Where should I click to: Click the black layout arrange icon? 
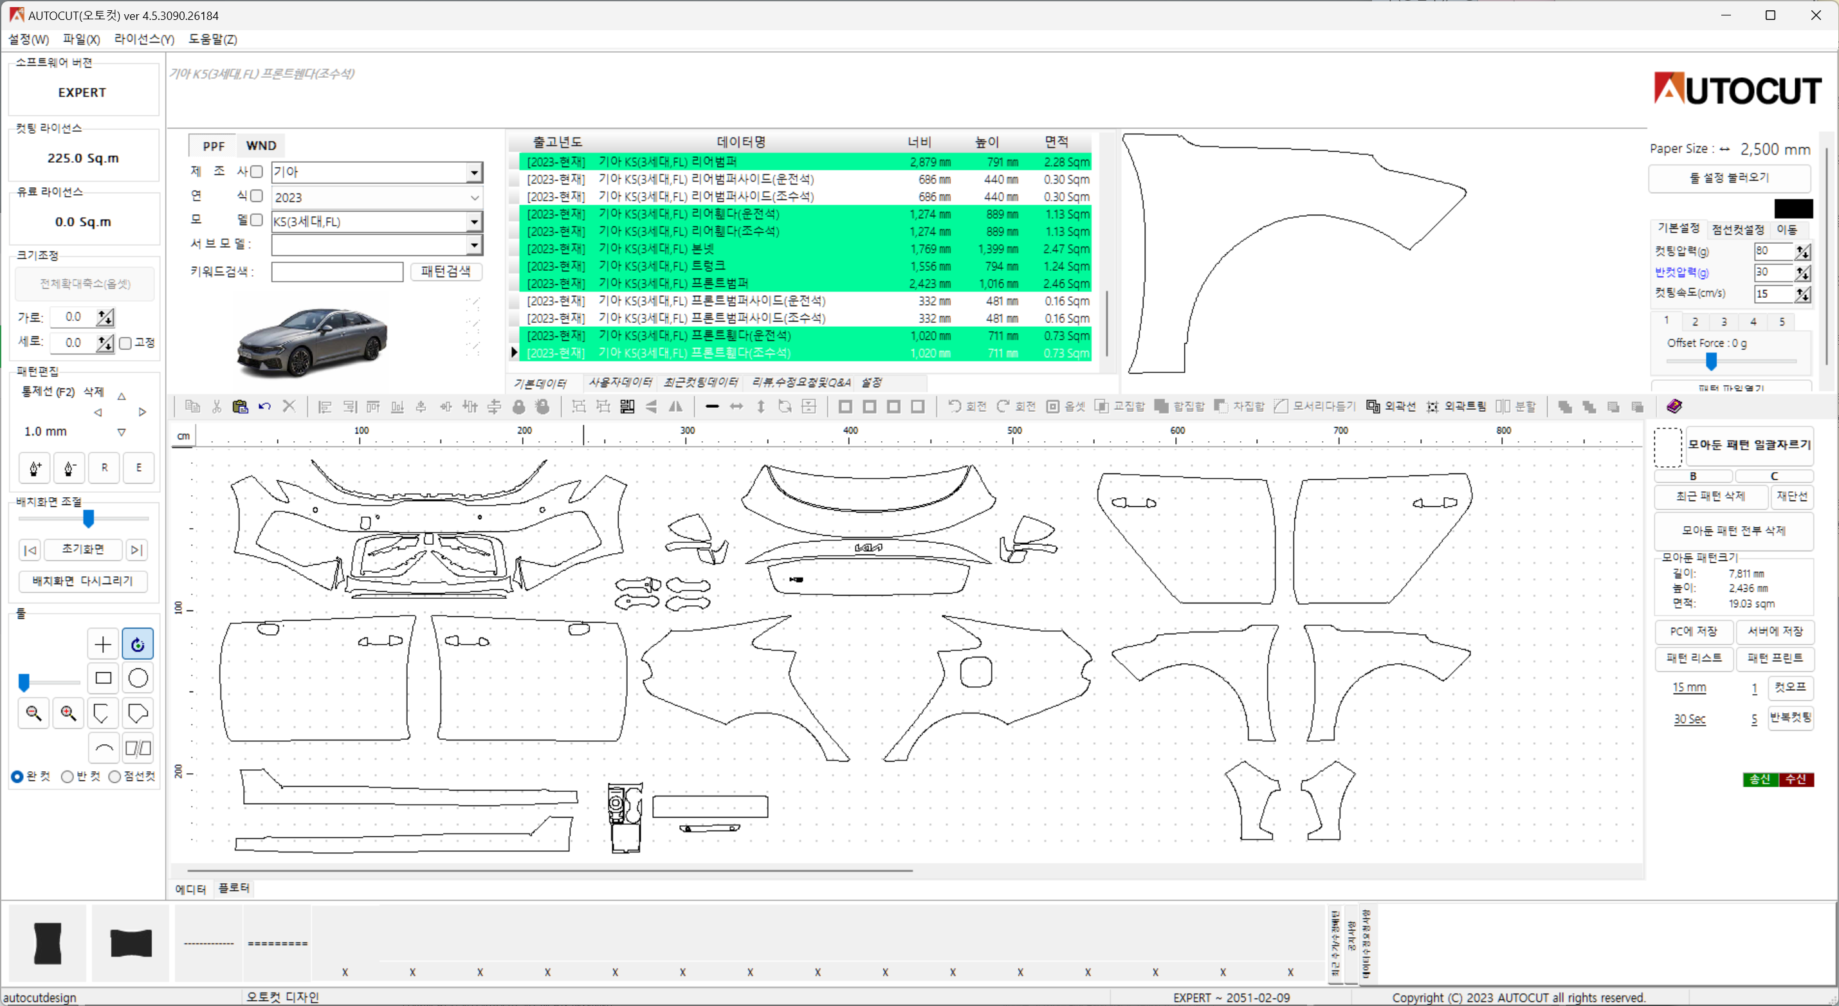pos(628,407)
